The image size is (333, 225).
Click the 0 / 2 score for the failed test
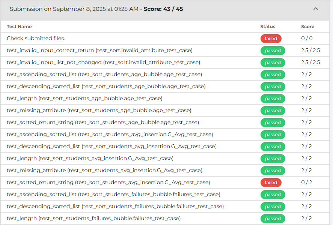305,182
